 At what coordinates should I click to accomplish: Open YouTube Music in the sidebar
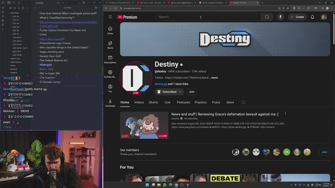coord(110,74)
